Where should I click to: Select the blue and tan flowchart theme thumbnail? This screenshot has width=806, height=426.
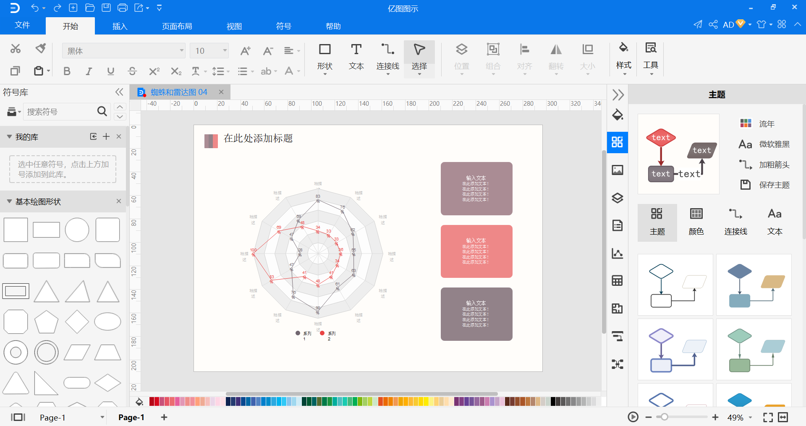pyautogui.click(x=754, y=285)
